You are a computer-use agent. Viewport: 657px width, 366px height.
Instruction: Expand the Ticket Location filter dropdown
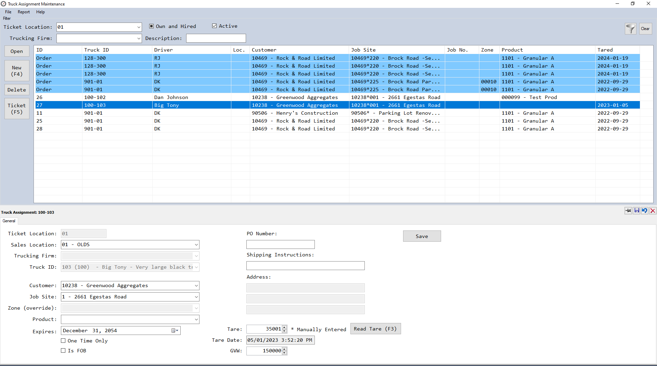[x=139, y=27]
